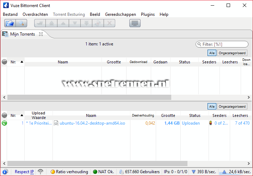Select upper Alle category button

click(212, 53)
